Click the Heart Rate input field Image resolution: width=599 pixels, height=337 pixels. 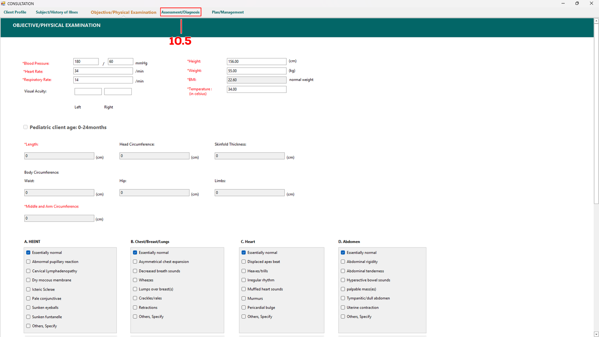[x=103, y=71]
